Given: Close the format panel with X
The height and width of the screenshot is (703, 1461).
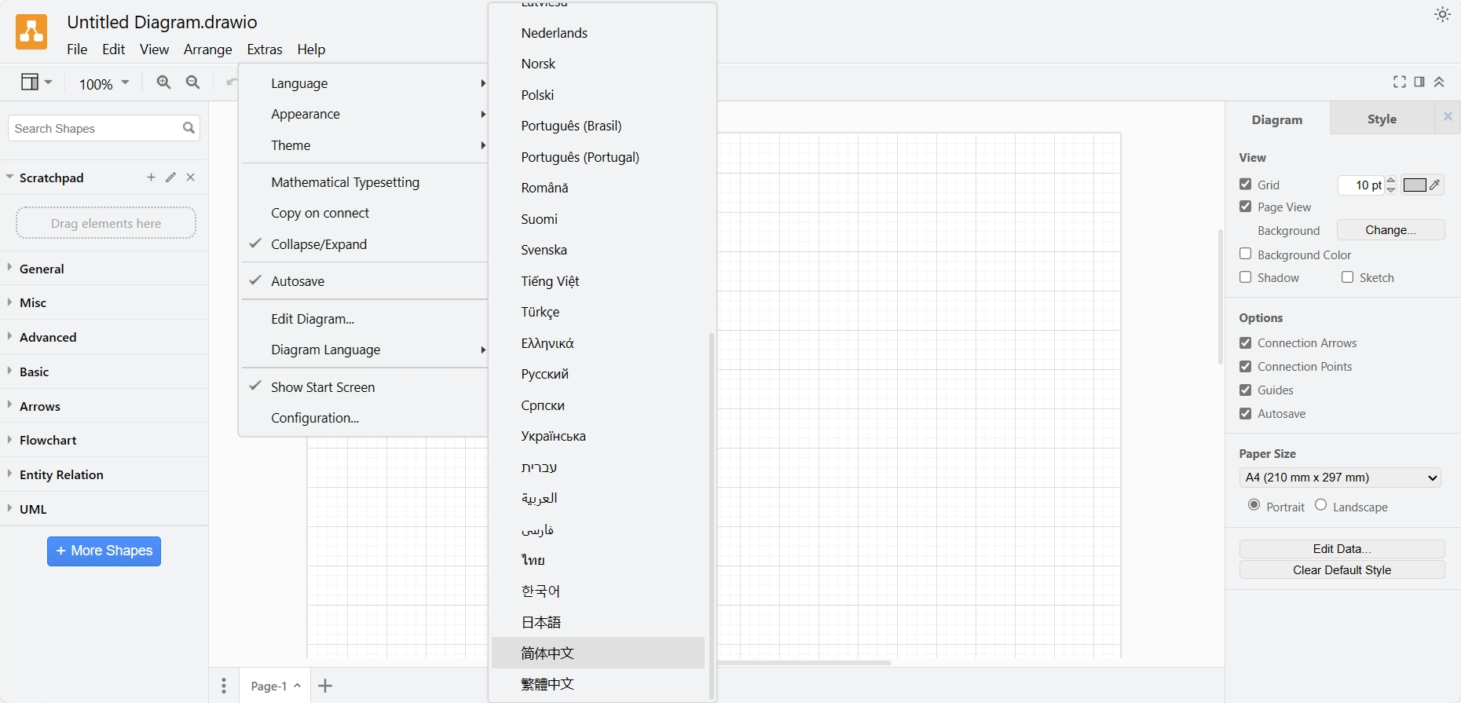Looking at the screenshot, I should [x=1448, y=117].
